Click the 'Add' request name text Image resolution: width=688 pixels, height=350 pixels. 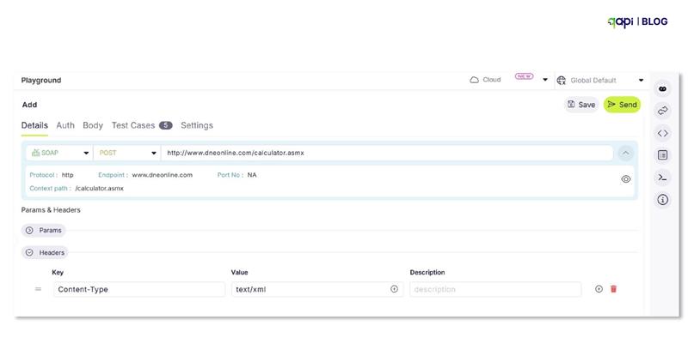(x=29, y=105)
